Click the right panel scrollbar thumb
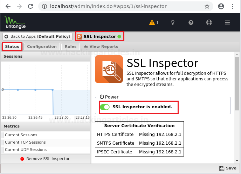The width and height of the screenshot is (241, 174). (x=237, y=84)
